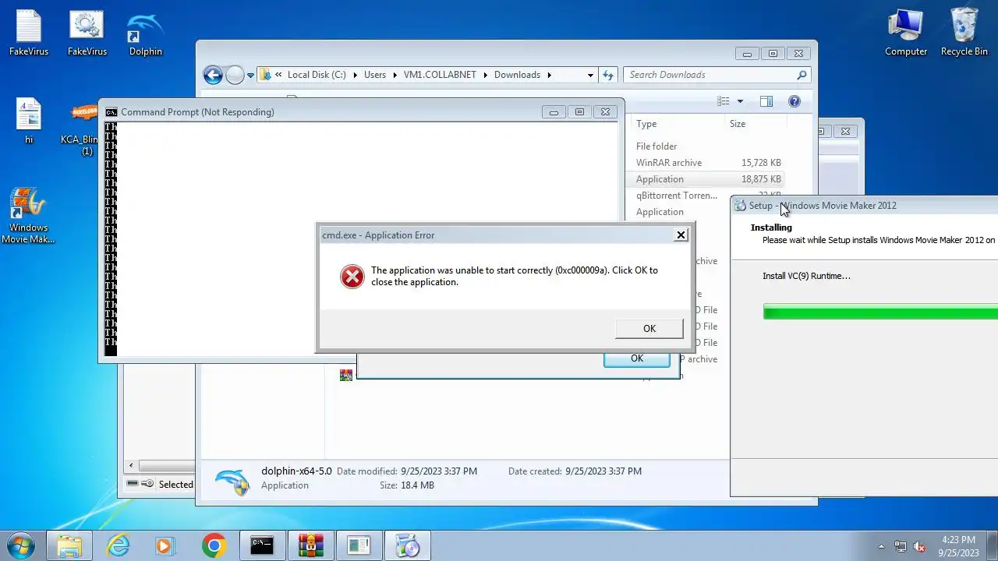Expand the arrow after Local Disk (C:)

point(355,75)
